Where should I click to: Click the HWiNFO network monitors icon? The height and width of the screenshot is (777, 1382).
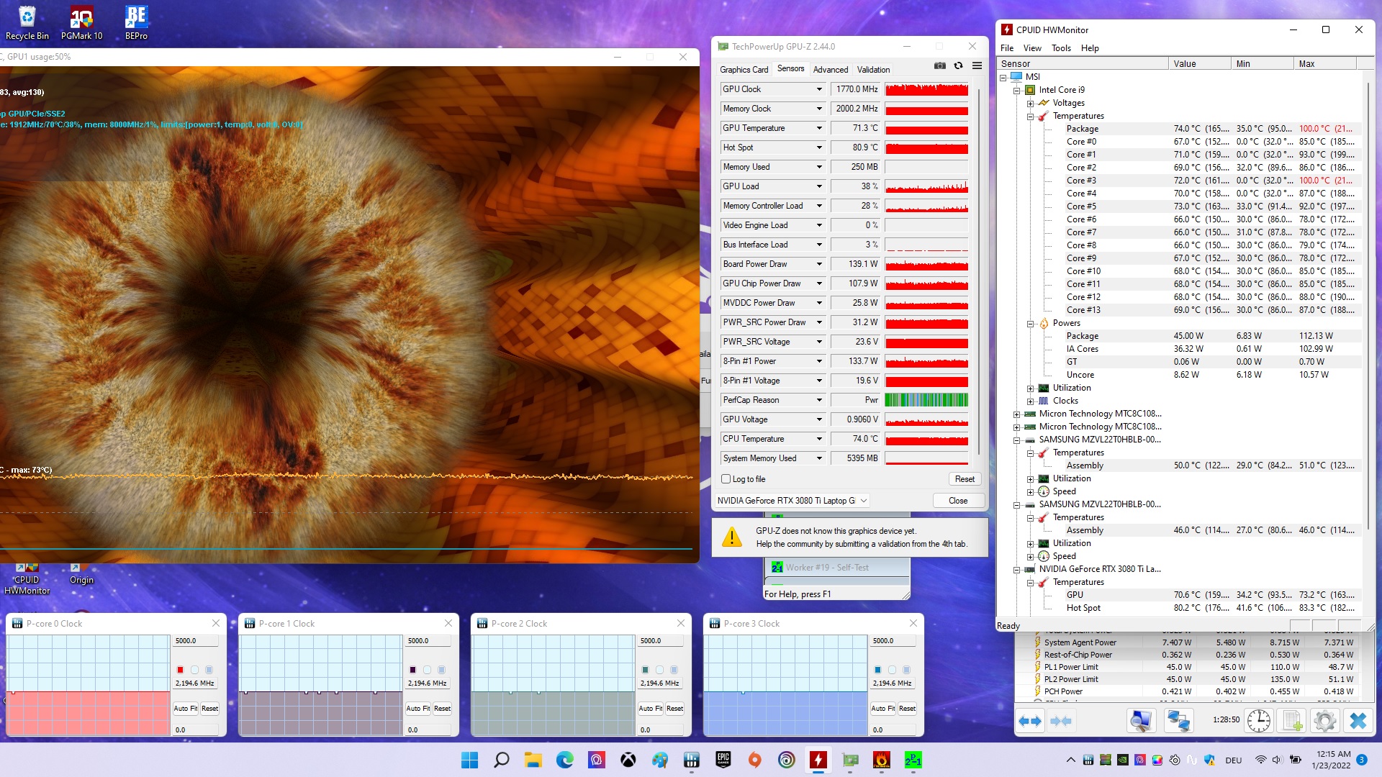pos(1178,720)
